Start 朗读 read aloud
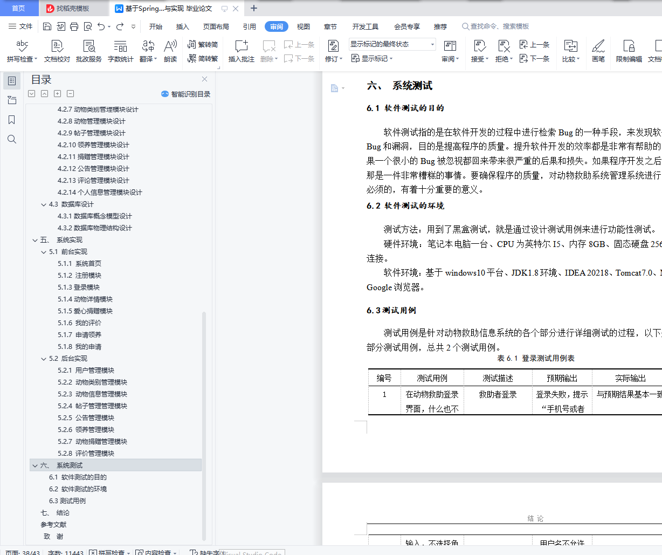This screenshot has height=555, width=662. point(170,51)
